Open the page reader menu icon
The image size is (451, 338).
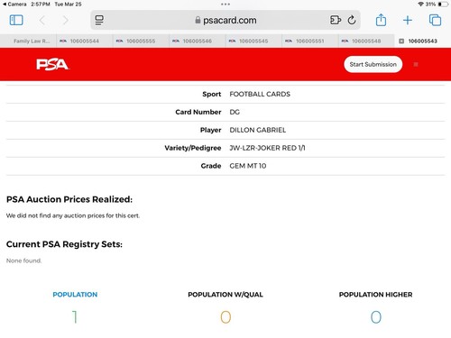click(x=99, y=20)
